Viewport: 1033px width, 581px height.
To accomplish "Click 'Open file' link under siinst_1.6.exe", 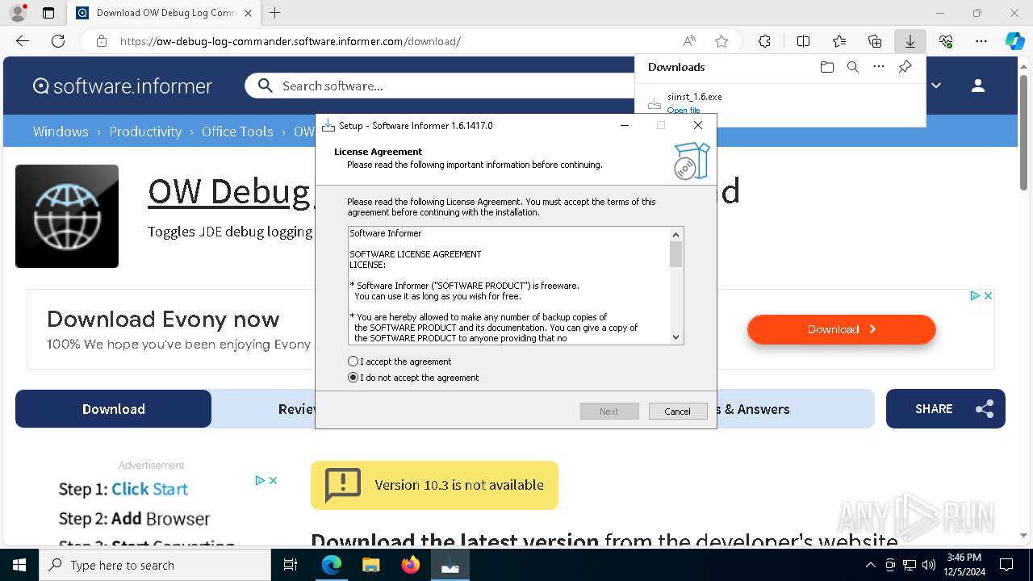I will point(684,111).
